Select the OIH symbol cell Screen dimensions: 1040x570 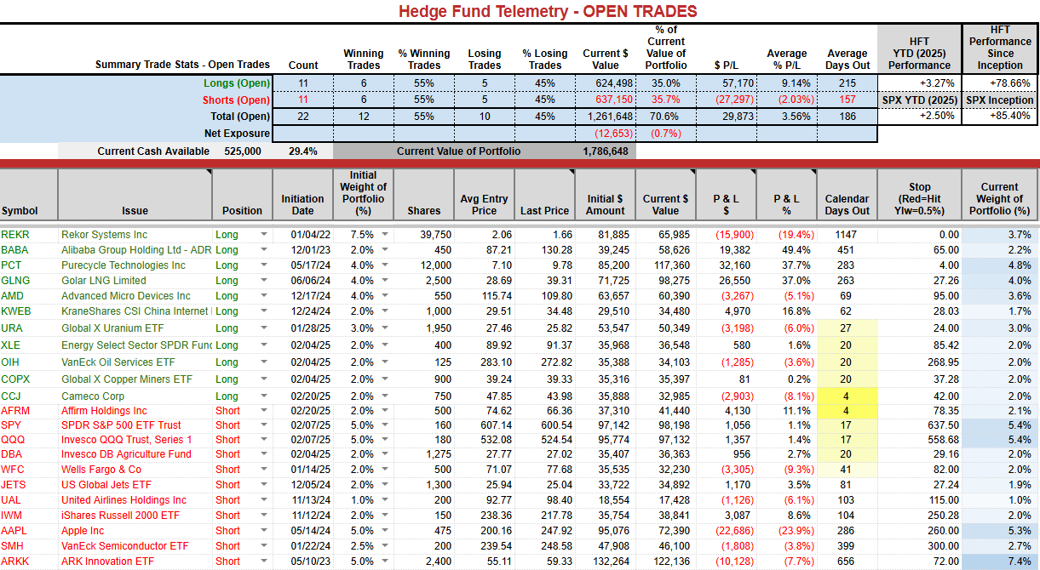tap(29, 362)
